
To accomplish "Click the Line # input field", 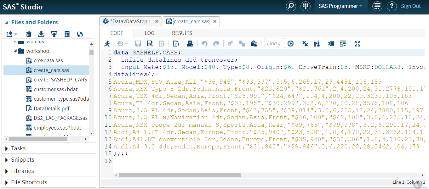I will tap(275, 44).
